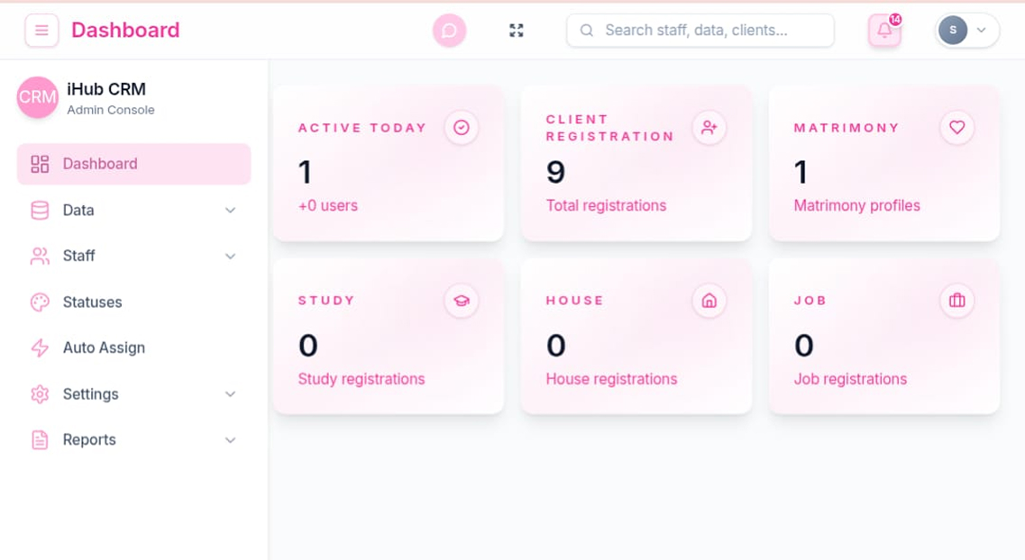Click the heart icon on Matrimony card
This screenshot has height=560, width=1025.
tap(956, 128)
